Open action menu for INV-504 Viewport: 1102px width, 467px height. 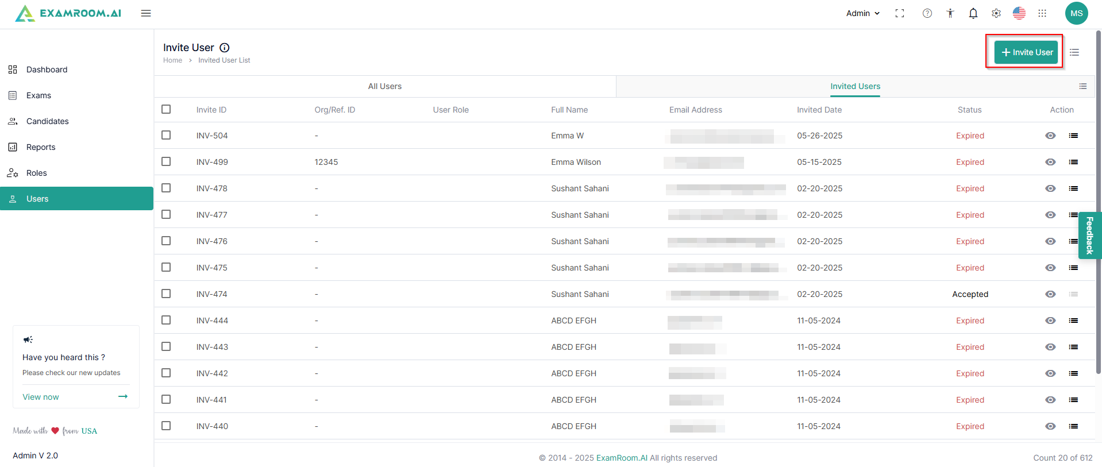pos(1073,136)
